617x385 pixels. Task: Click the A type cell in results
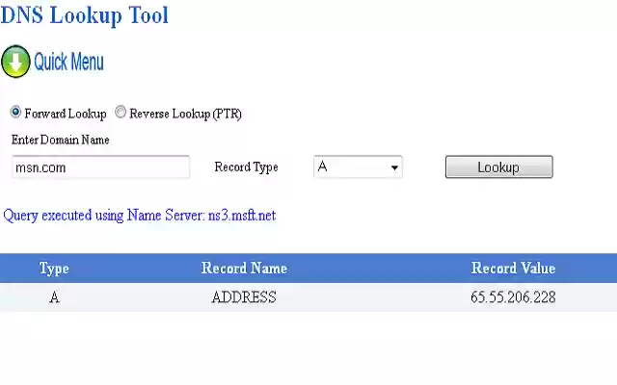[x=54, y=297]
